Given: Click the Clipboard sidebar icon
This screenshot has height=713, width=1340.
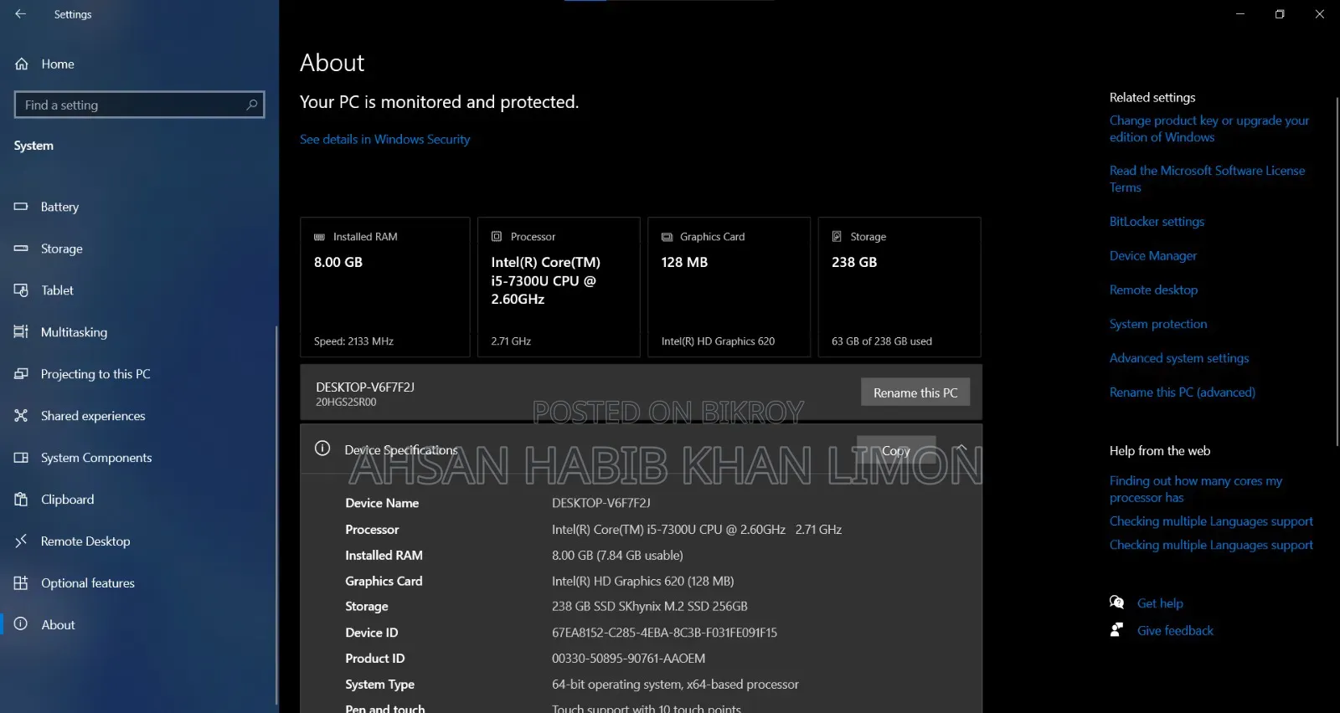Looking at the screenshot, I should pos(21,500).
